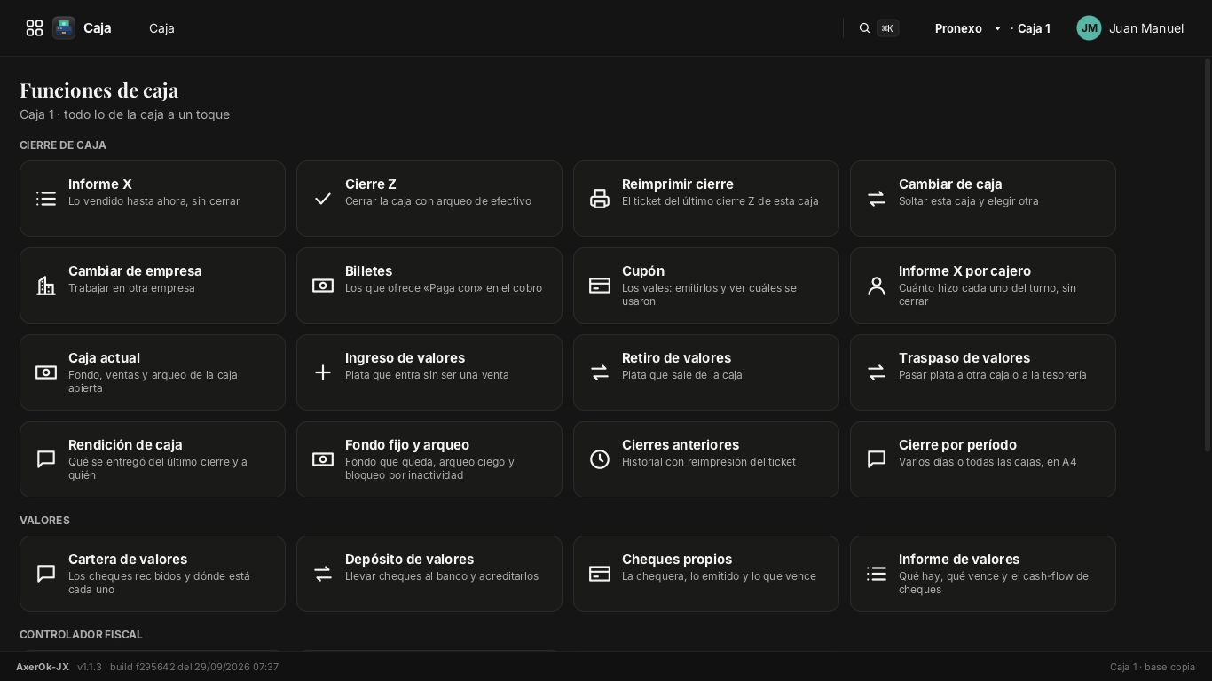Open Juan Manuel user menu

tap(1130, 28)
